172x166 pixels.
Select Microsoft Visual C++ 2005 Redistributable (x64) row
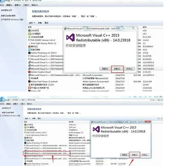tap(44, 148)
